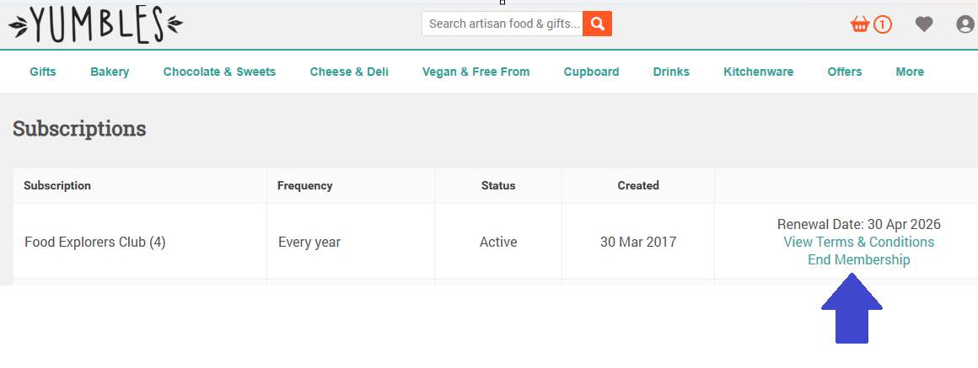Open the Cheese & Deli menu
978x368 pixels.
coord(349,72)
